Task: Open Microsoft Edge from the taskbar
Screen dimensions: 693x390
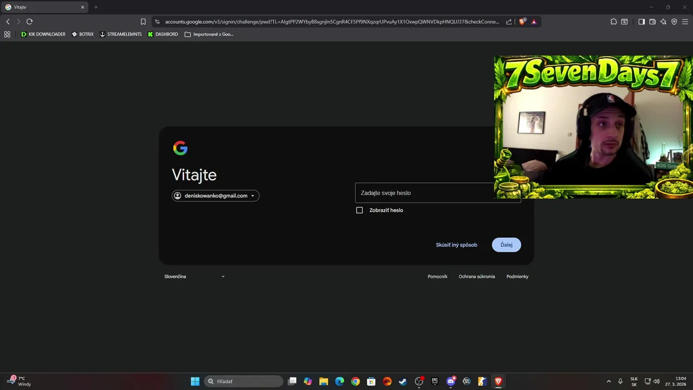Action: click(339, 381)
